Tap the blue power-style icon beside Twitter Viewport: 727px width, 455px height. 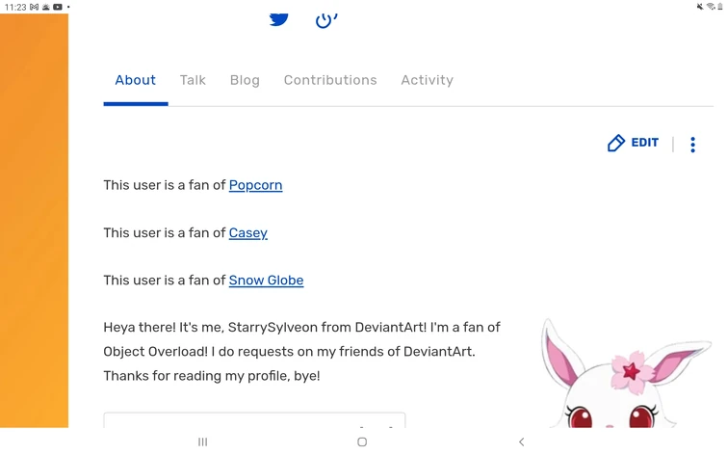point(326,20)
